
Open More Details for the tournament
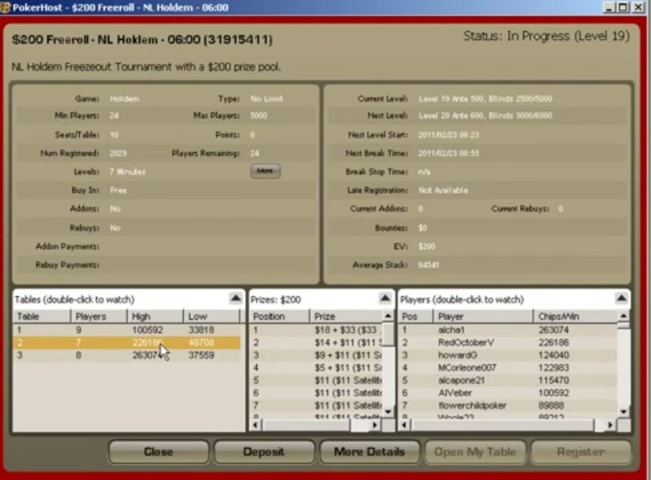(369, 452)
